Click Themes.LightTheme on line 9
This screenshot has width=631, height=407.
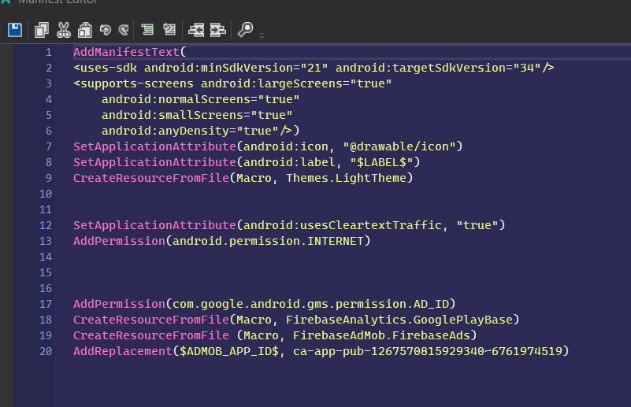(x=346, y=178)
